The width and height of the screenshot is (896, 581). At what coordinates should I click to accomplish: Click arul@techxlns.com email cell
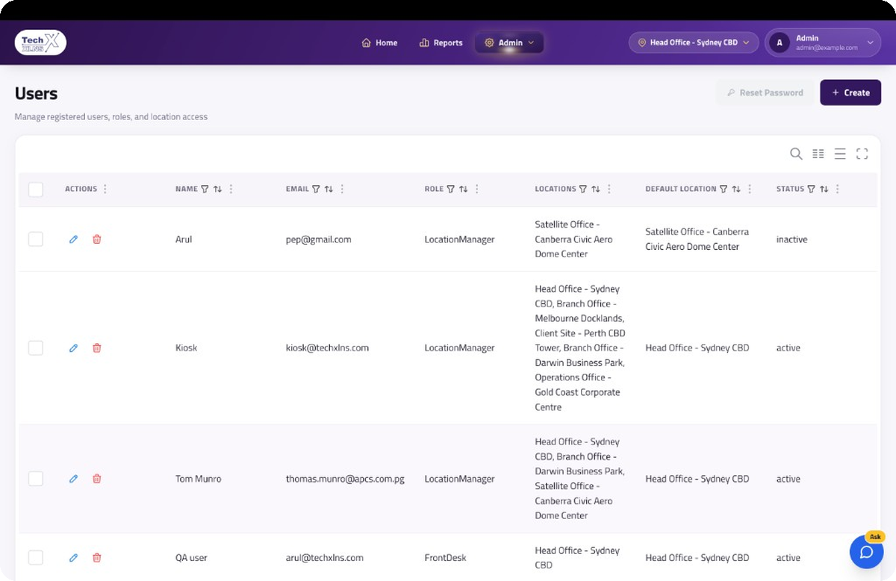(325, 557)
